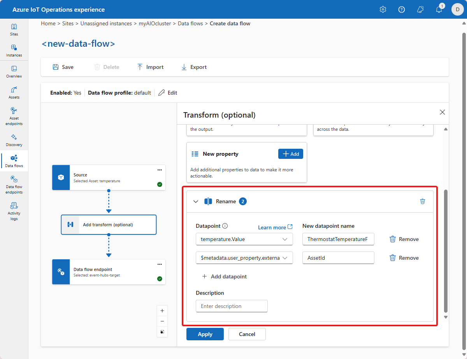Open the notifications bell with badge
467x359 pixels.
coord(439,9)
